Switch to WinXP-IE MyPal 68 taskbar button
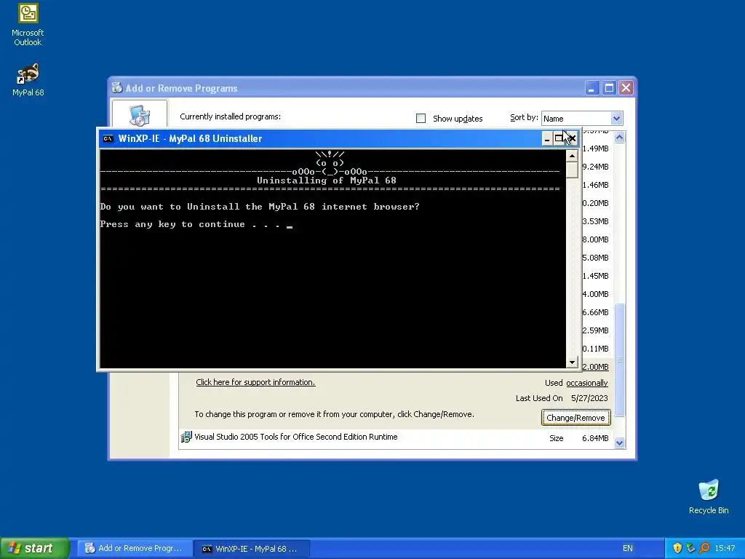The width and height of the screenshot is (745, 559). click(x=252, y=549)
